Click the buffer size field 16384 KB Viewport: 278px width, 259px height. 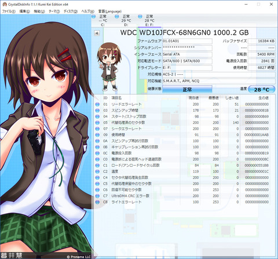(261, 41)
